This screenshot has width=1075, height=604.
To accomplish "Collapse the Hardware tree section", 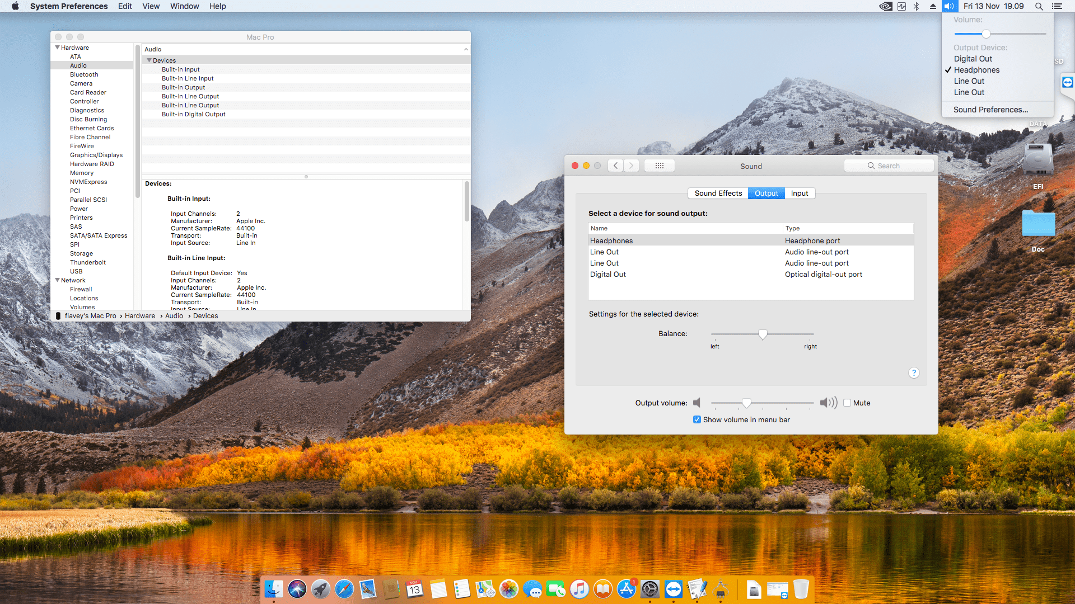I will (57, 48).
